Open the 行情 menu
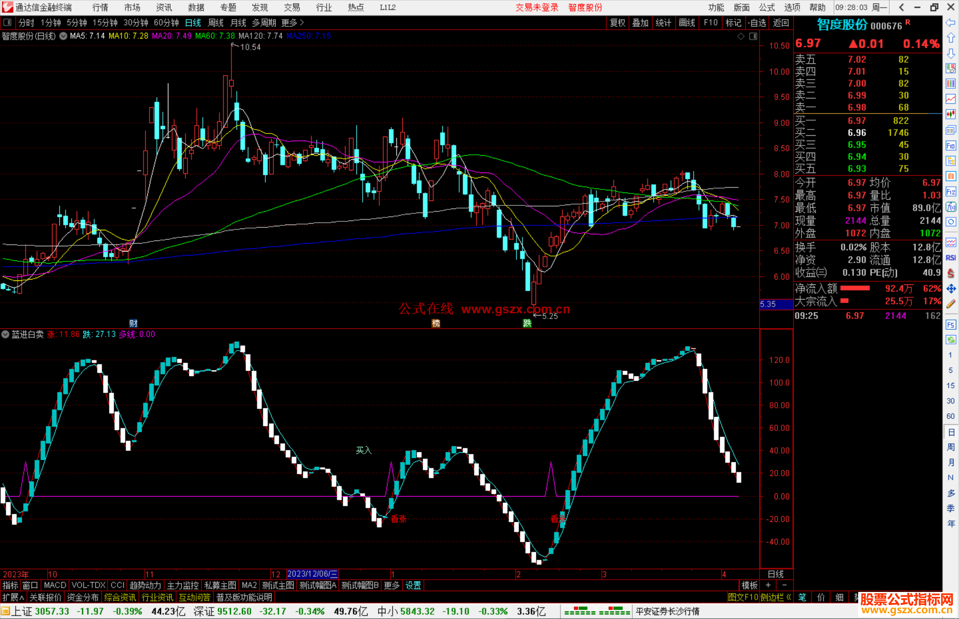This screenshot has height=619, width=959. click(x=100, y=8)
